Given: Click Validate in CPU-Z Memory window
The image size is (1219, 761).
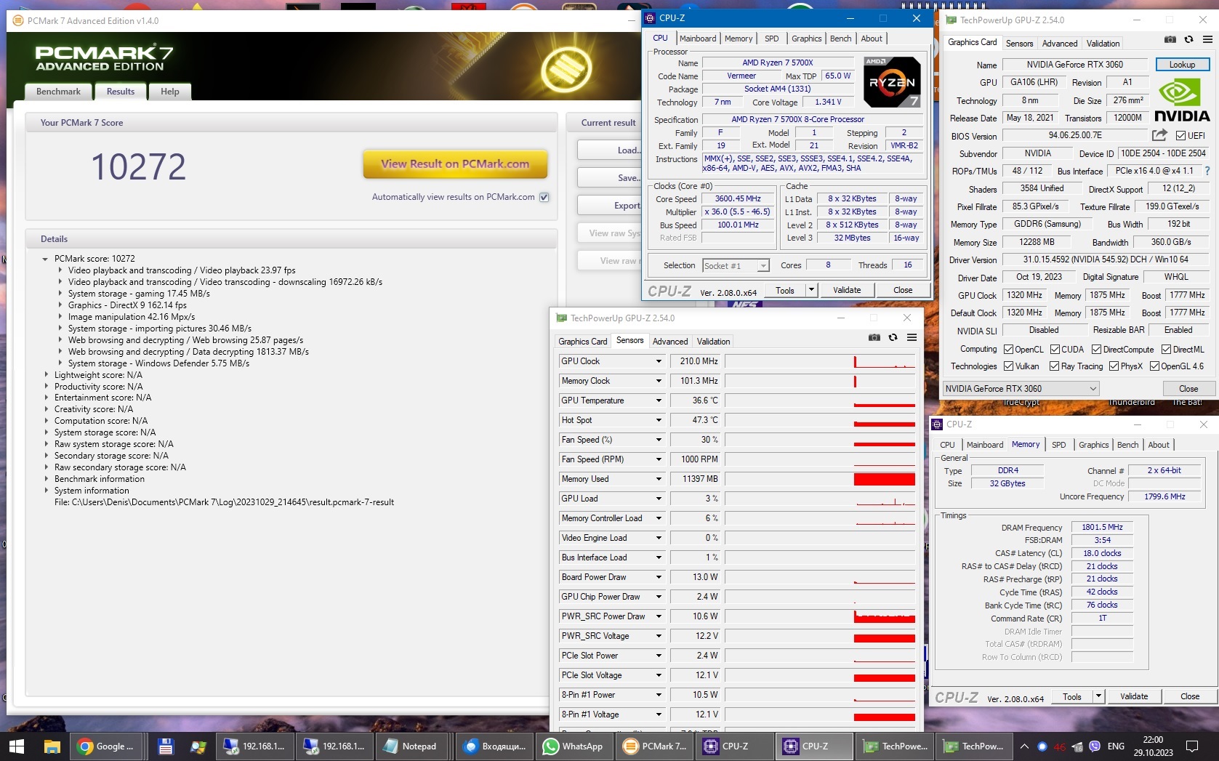Looking at the screenshot, I should (1133, 696).
